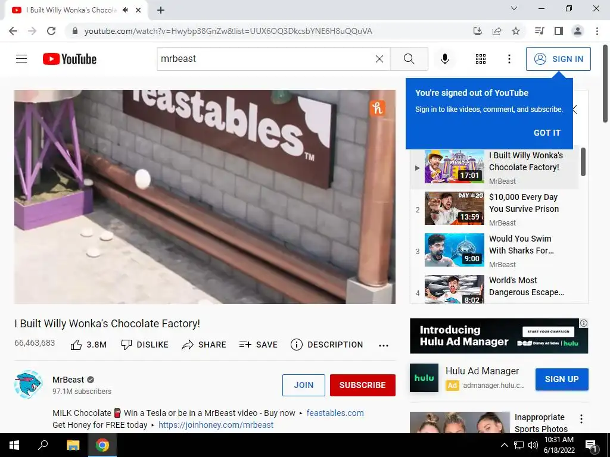Open the tab search chevron
Image resolution: width=610 pixels, height=457 pixels.
point(513,8)
